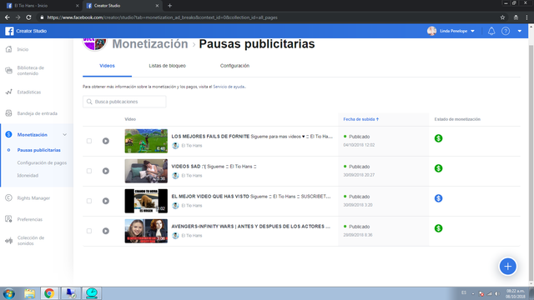The image size is (534, 300).
Task: Click the page vertical scrollbar
Action: pyautogui.click(x=531, y=163)
